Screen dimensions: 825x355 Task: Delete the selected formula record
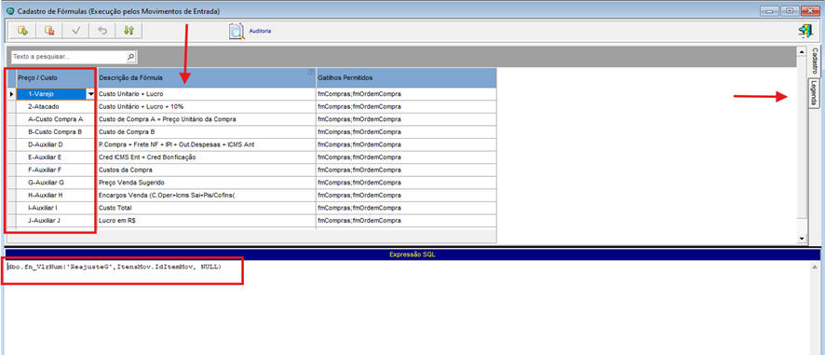pyautogui.click(x=49, y=31)
